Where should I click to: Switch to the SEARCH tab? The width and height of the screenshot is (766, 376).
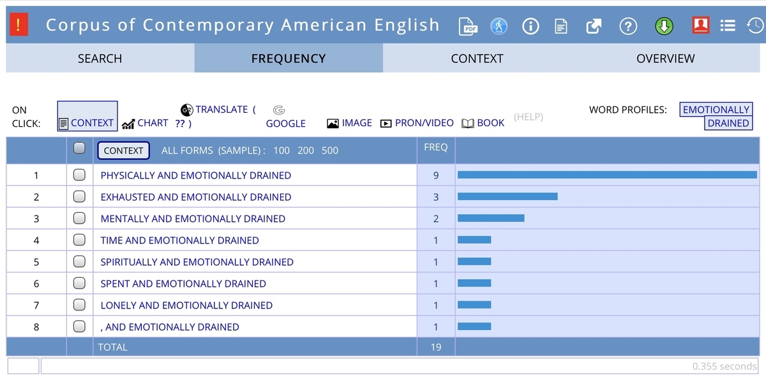coord(100,58)
